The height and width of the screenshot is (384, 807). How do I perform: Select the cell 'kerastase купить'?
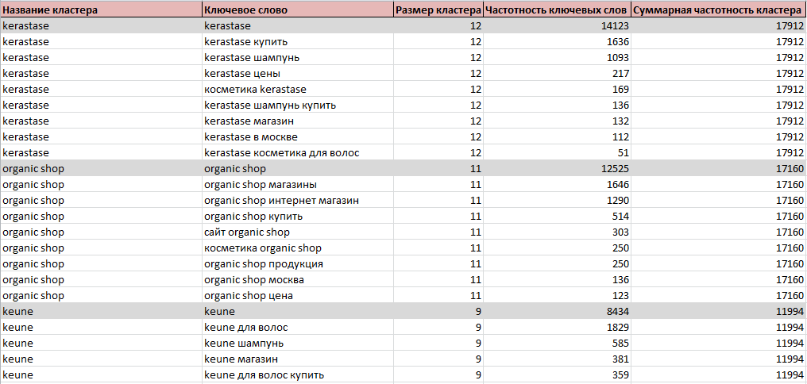[298, 41]
